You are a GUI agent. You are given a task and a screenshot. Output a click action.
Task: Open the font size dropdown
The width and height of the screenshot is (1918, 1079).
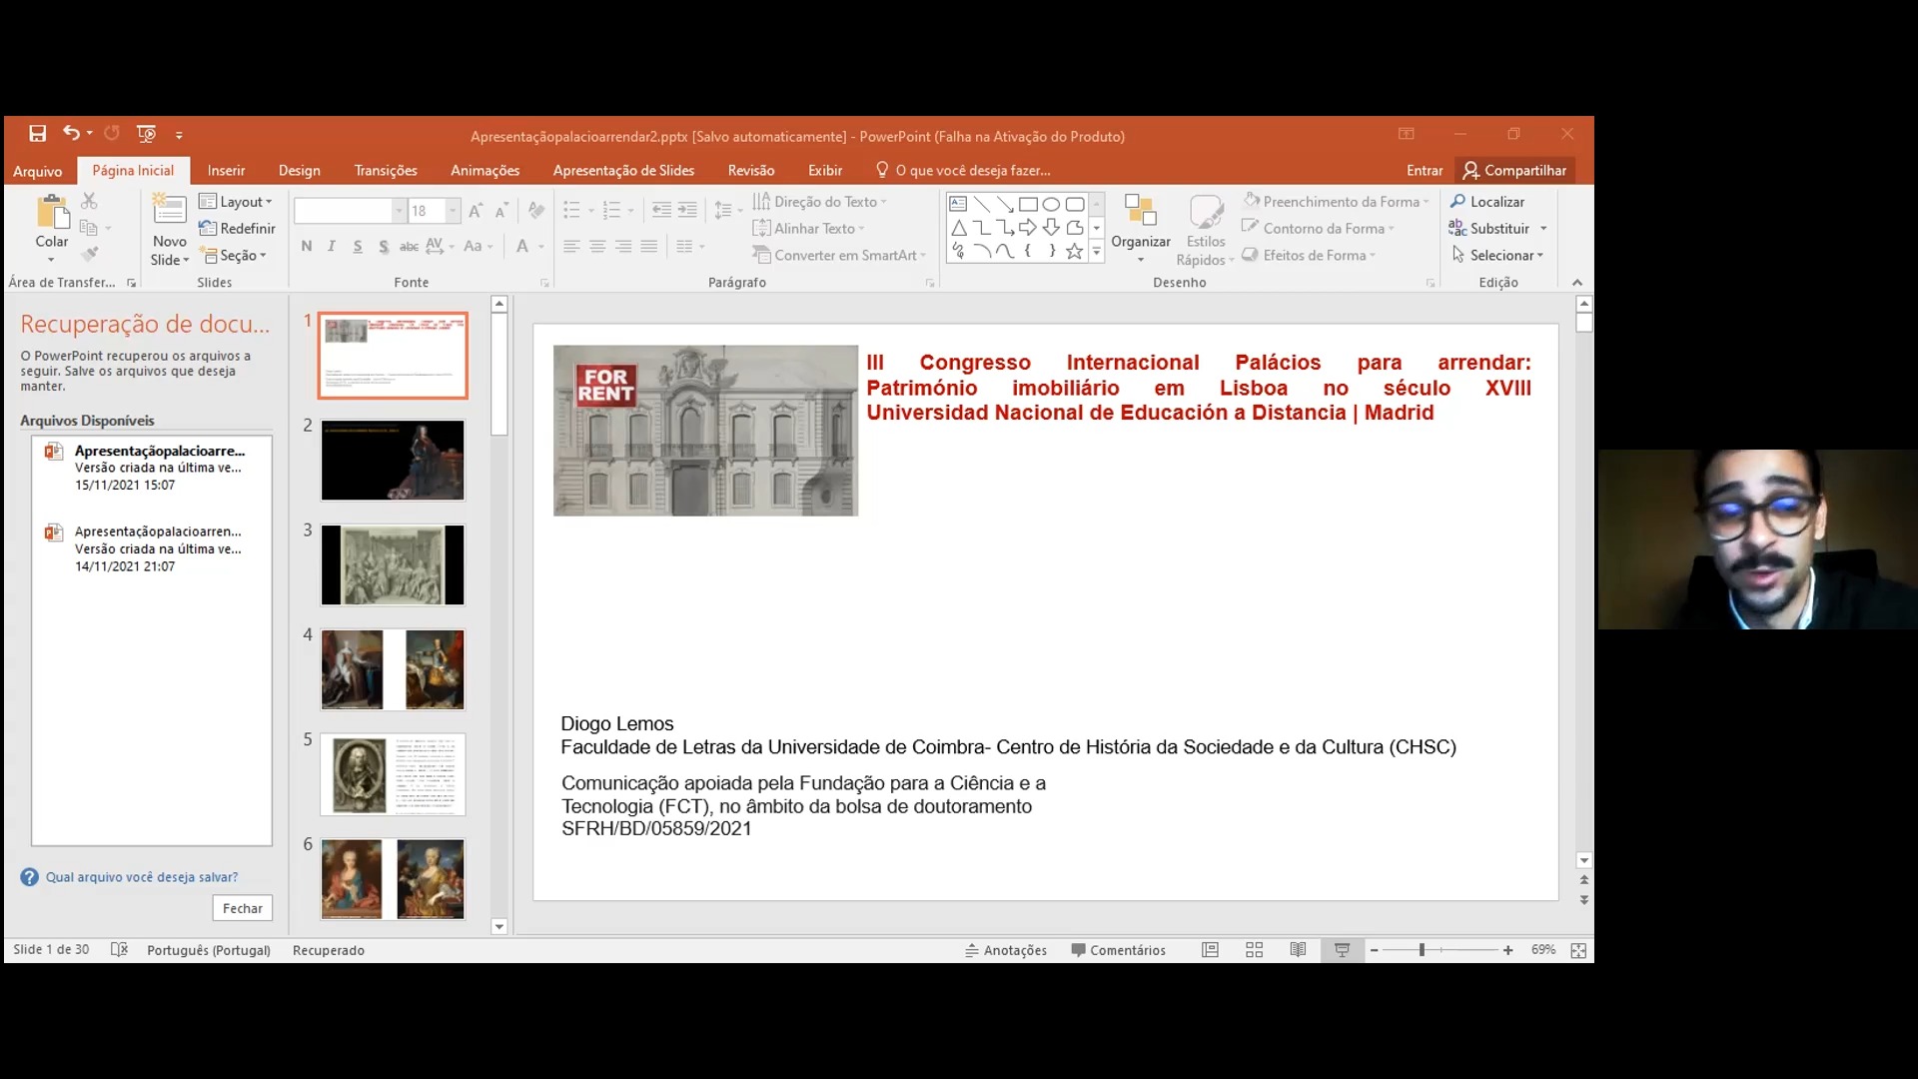pyautogui.click(x=453, y=211)
